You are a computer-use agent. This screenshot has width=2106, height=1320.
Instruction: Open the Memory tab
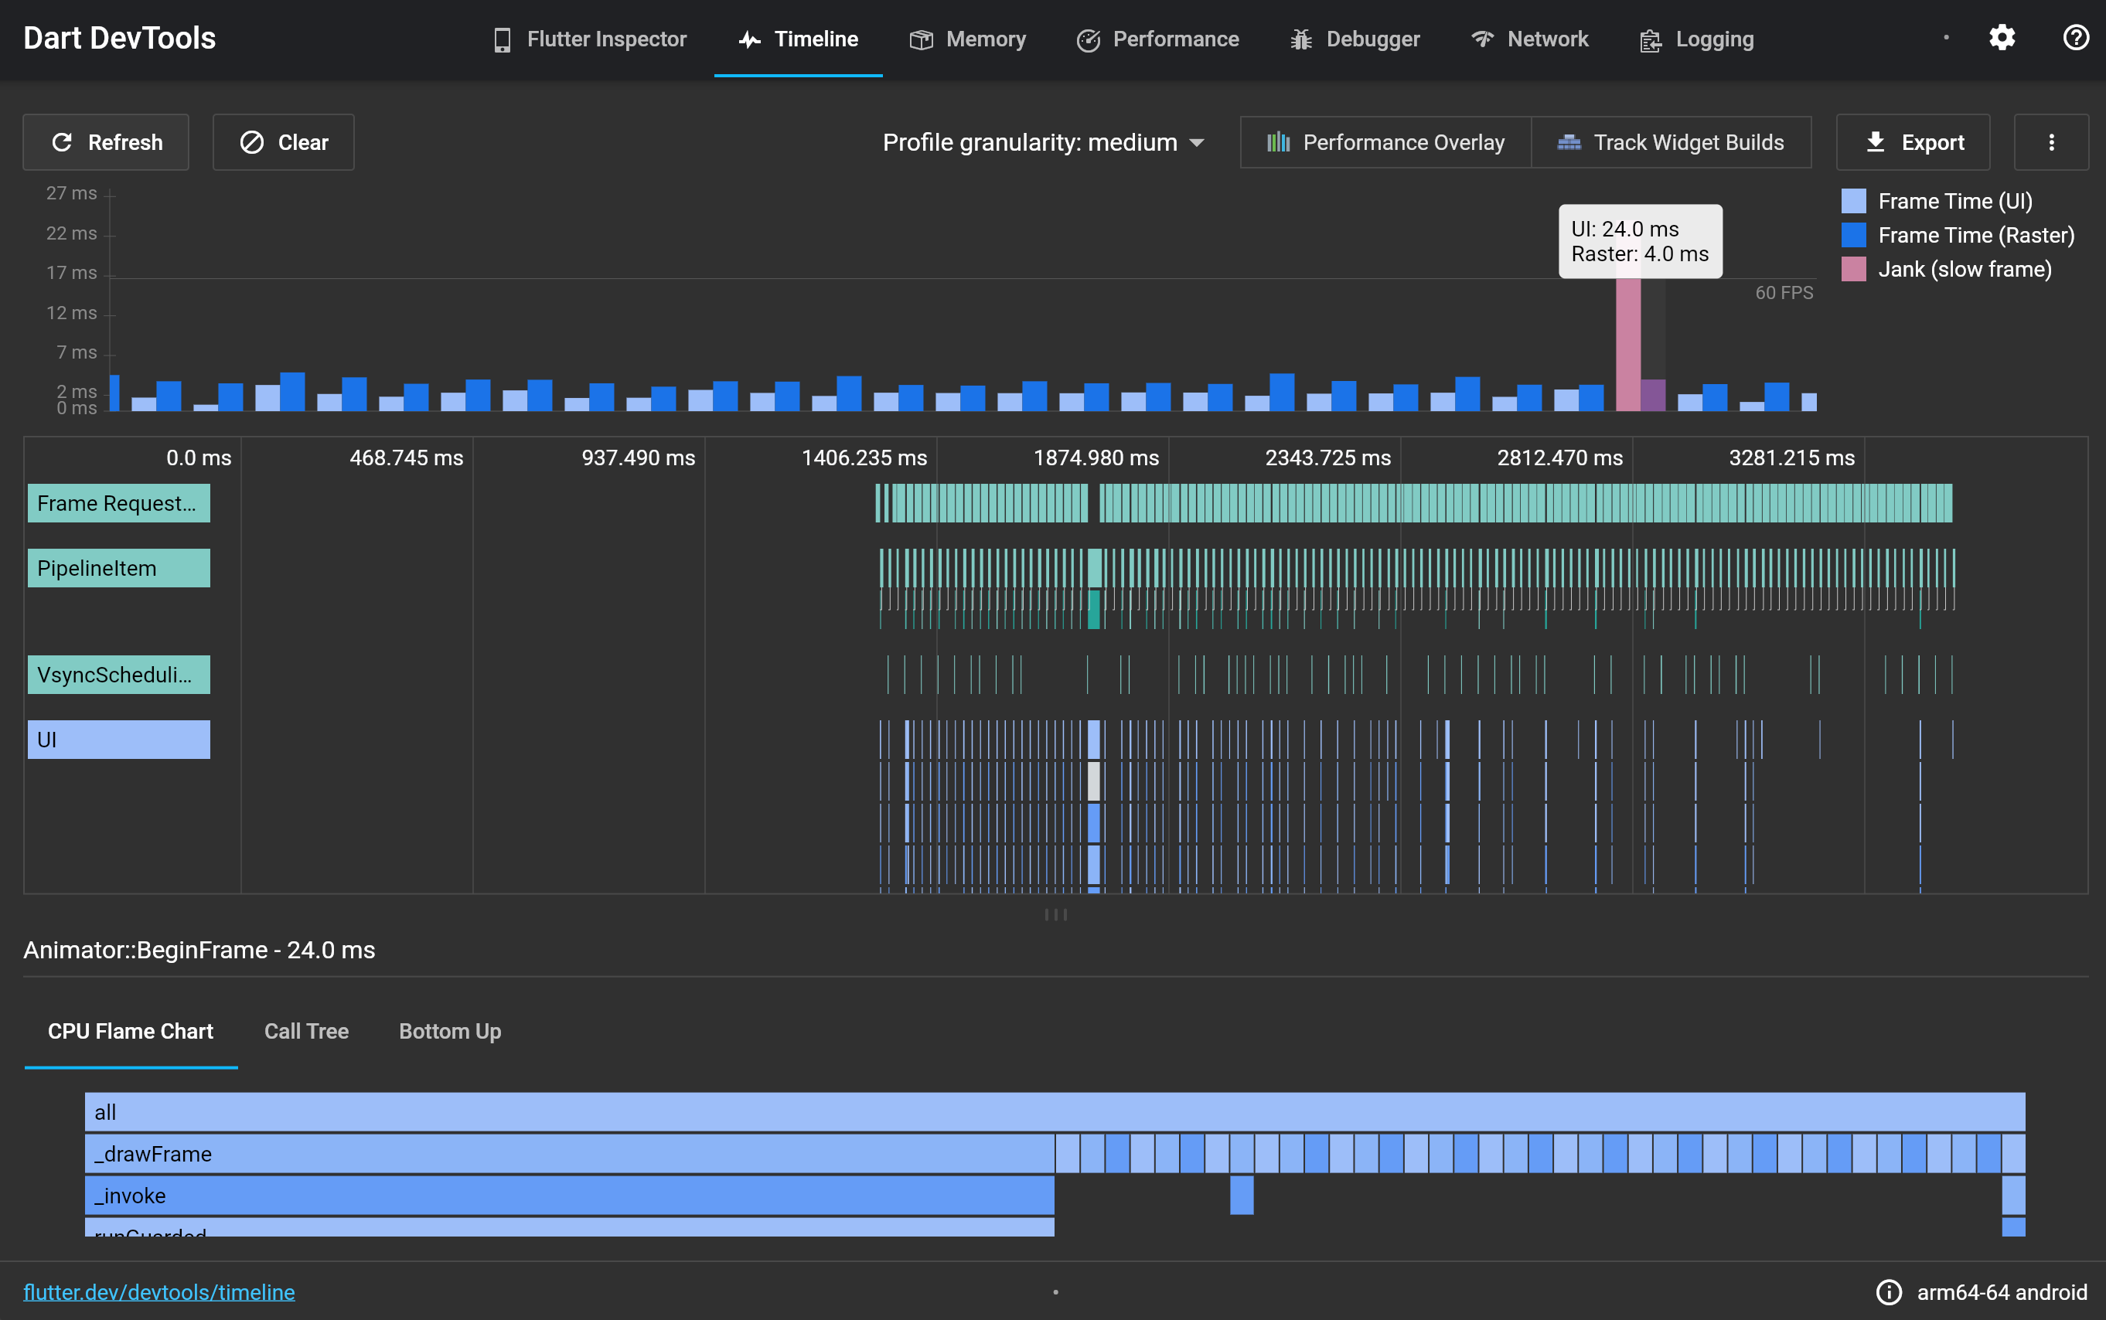point(967,39)
